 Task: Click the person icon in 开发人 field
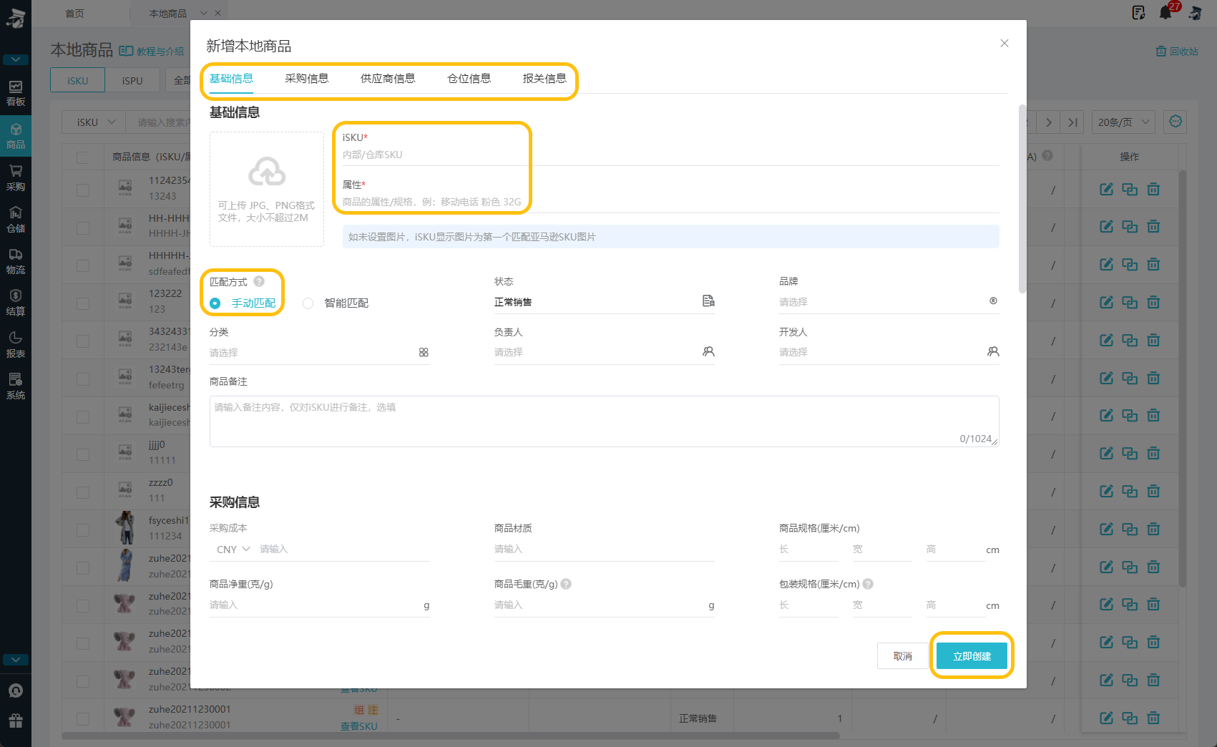click(993, 352)
